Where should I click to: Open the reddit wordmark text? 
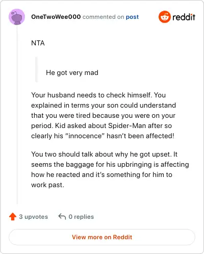(x=184, y=17)
